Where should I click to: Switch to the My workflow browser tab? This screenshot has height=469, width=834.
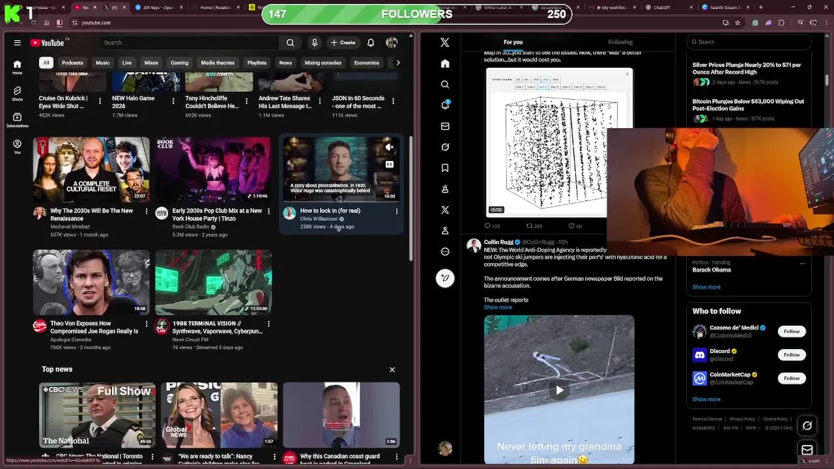[x=611, y=7]
